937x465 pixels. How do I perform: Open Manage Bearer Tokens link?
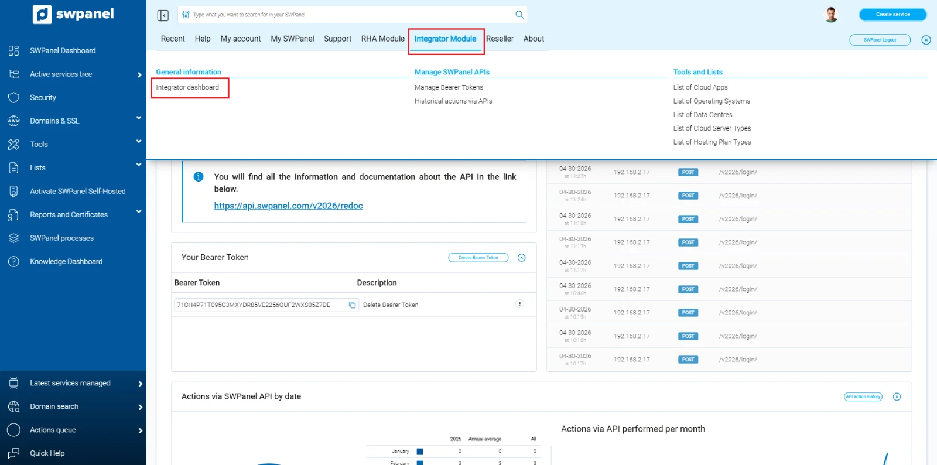(449, 87)
